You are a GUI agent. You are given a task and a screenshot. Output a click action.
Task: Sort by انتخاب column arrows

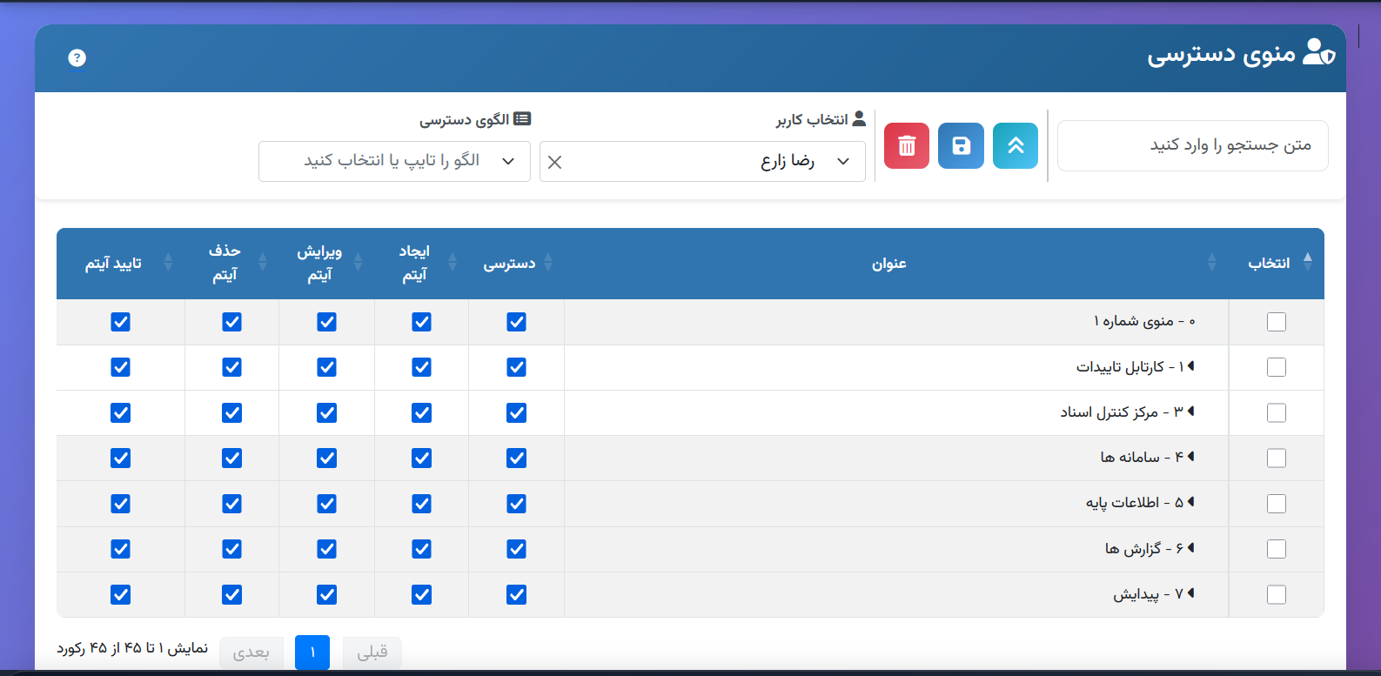1307,262
